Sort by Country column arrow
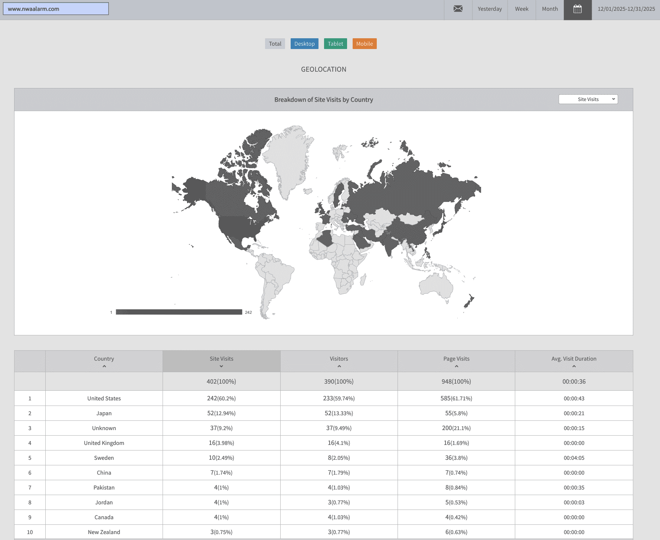Viewport: 660px width, 540px height. click(x=104, y=367)
